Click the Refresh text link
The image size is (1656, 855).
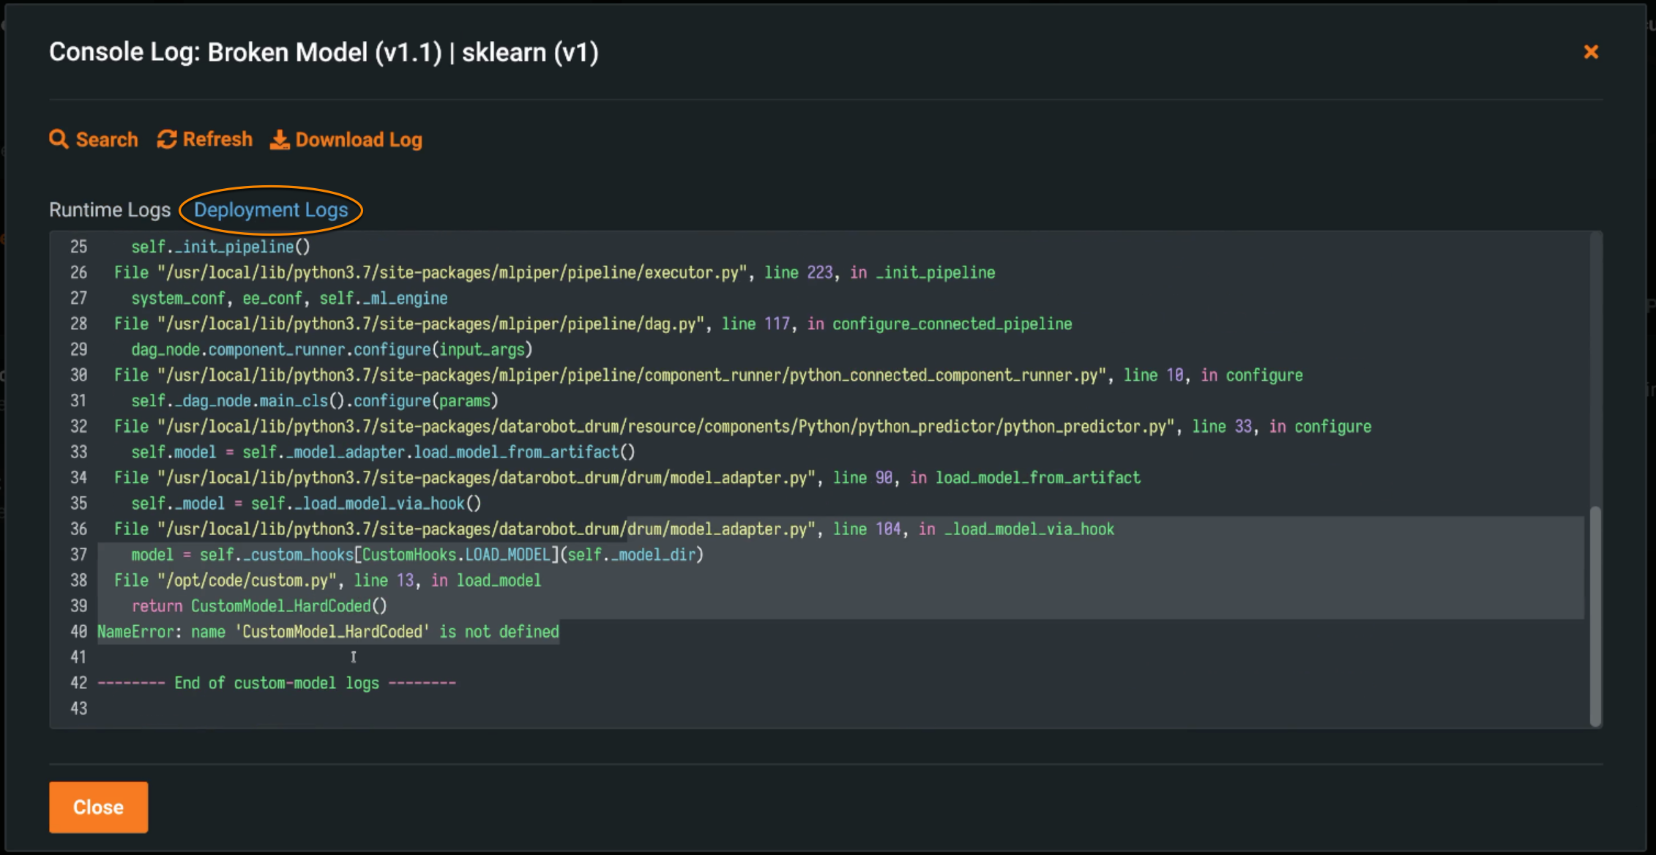coord(217,139)
